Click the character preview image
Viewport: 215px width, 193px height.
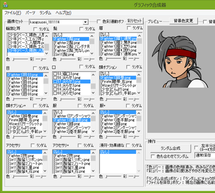coord(180,59)
